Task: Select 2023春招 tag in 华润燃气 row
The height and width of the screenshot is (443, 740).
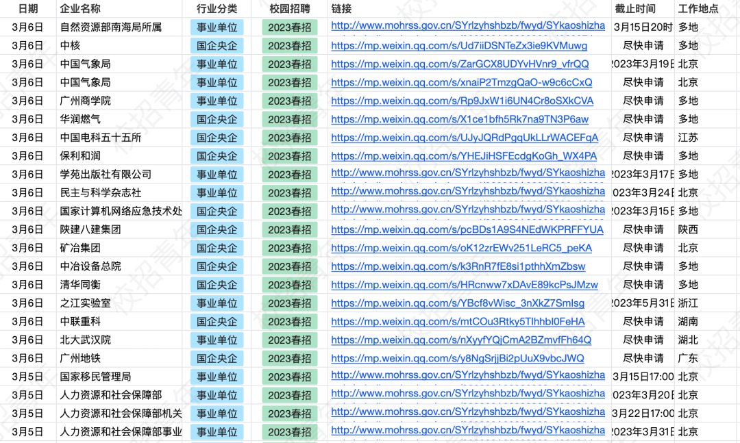Action: [290, 119]
